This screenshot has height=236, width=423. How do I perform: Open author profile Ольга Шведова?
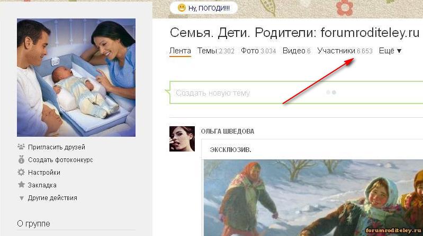point(228,131)
